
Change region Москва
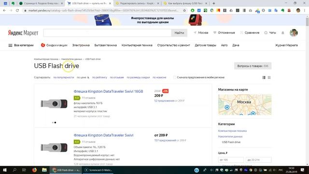point(201,33)
